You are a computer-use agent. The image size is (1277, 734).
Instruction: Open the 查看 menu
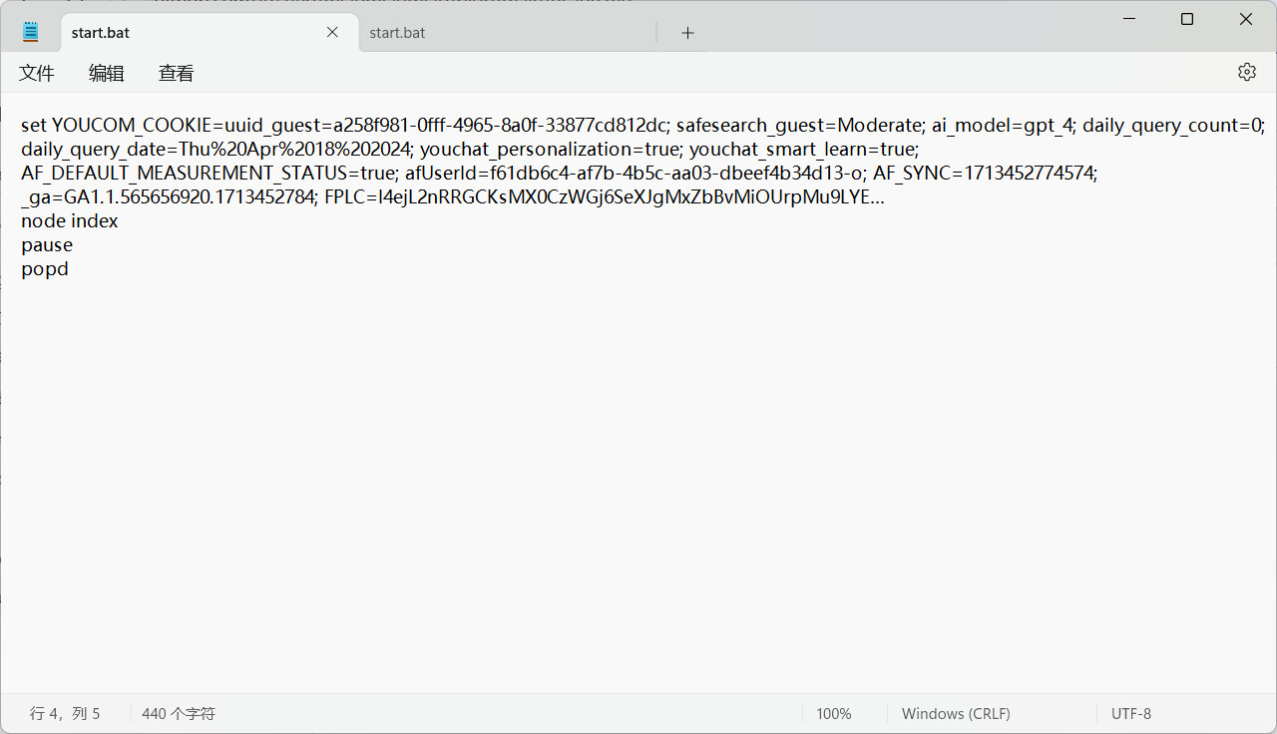(x=177, y=73)
